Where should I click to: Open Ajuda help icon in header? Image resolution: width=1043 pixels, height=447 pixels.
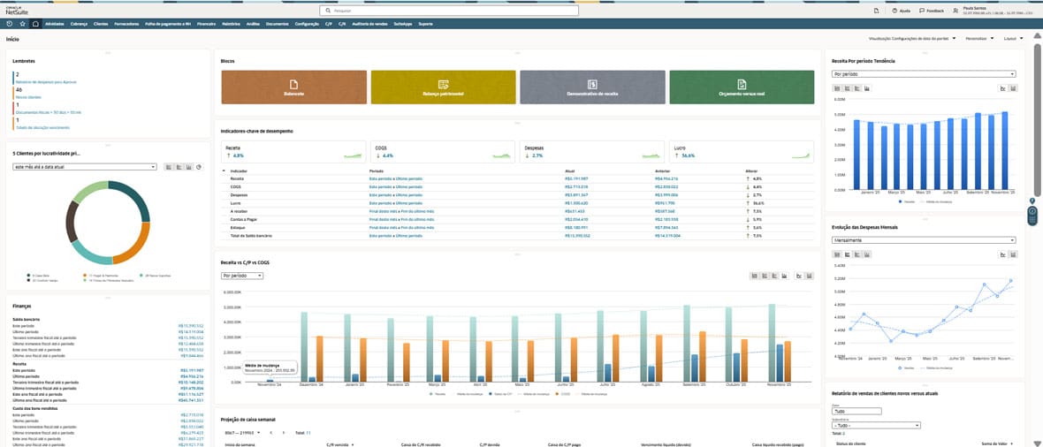tap(898, 11)
